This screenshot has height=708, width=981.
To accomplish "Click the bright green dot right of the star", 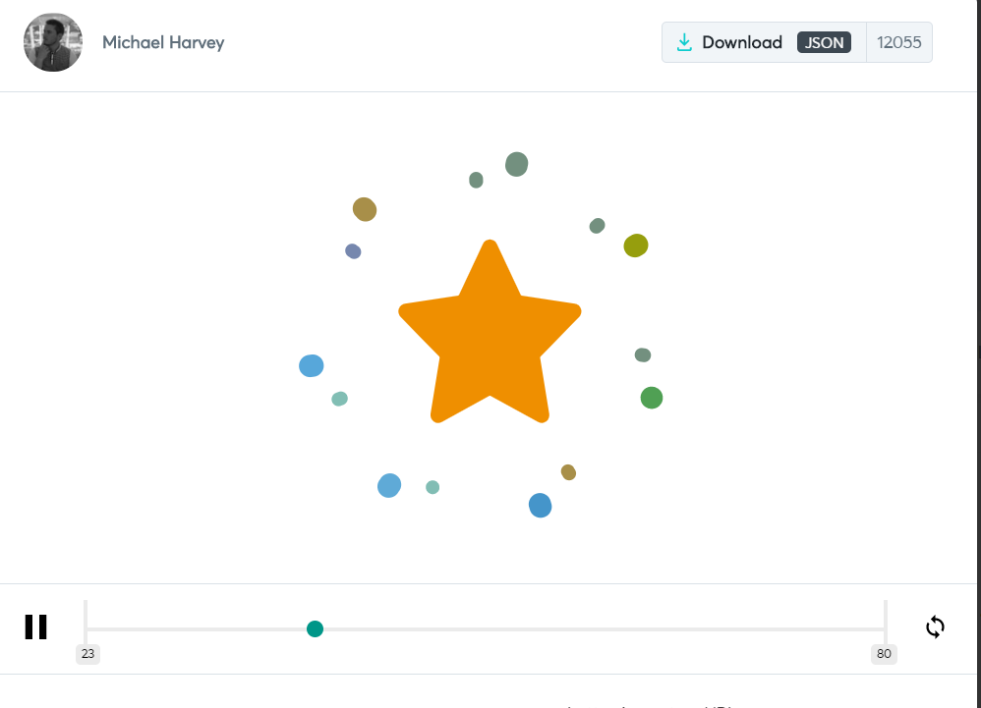I will coord(651,398).
